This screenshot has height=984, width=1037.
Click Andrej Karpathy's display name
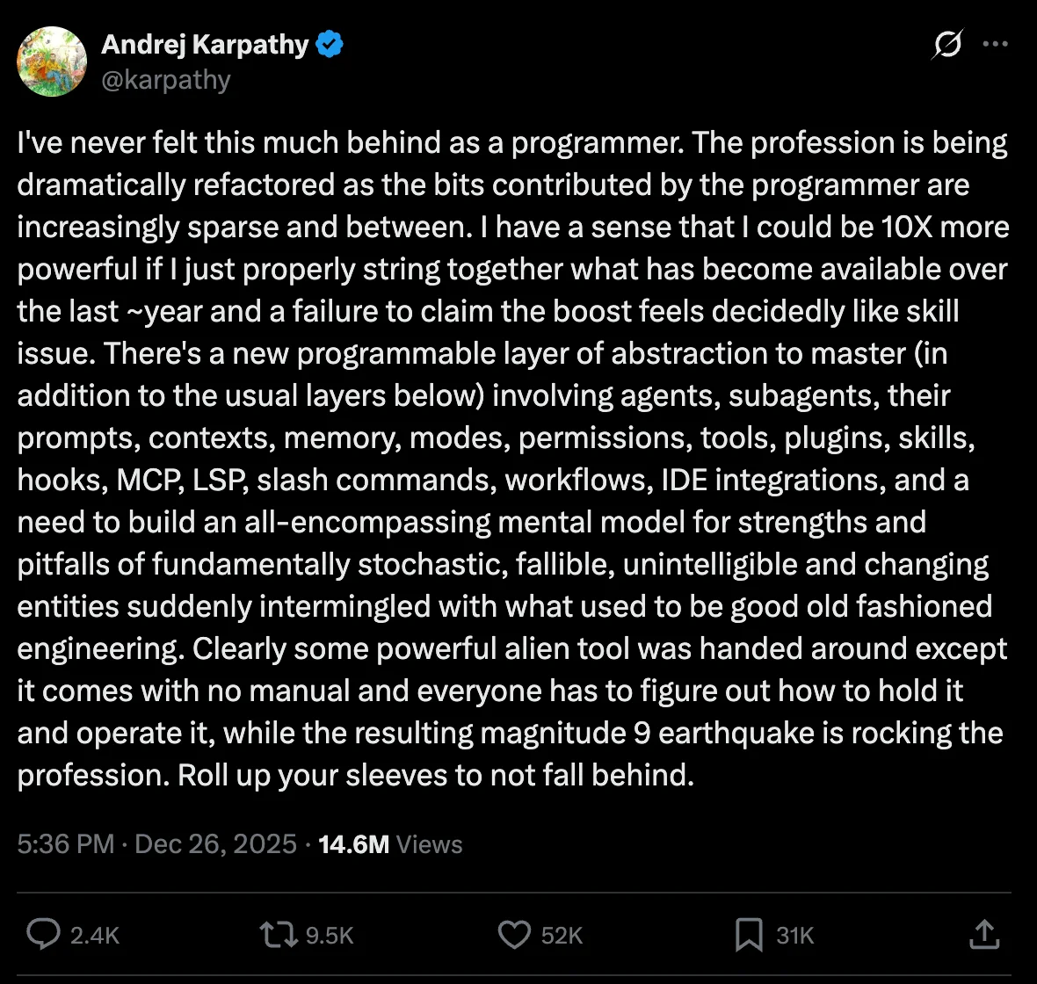tap(206, 44)
